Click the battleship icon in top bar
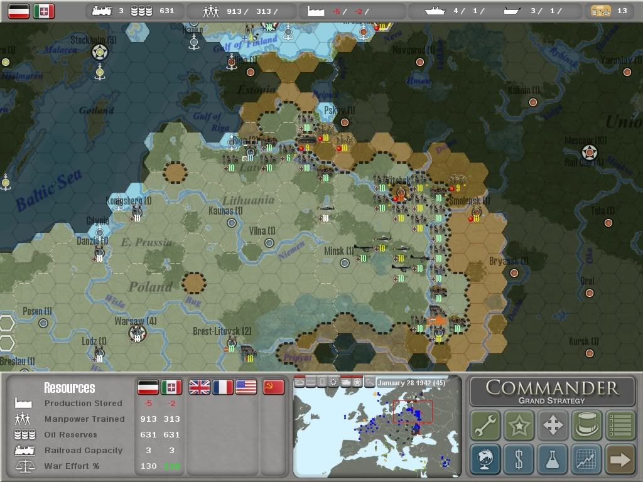643x482 pixels. coord(435,11)
